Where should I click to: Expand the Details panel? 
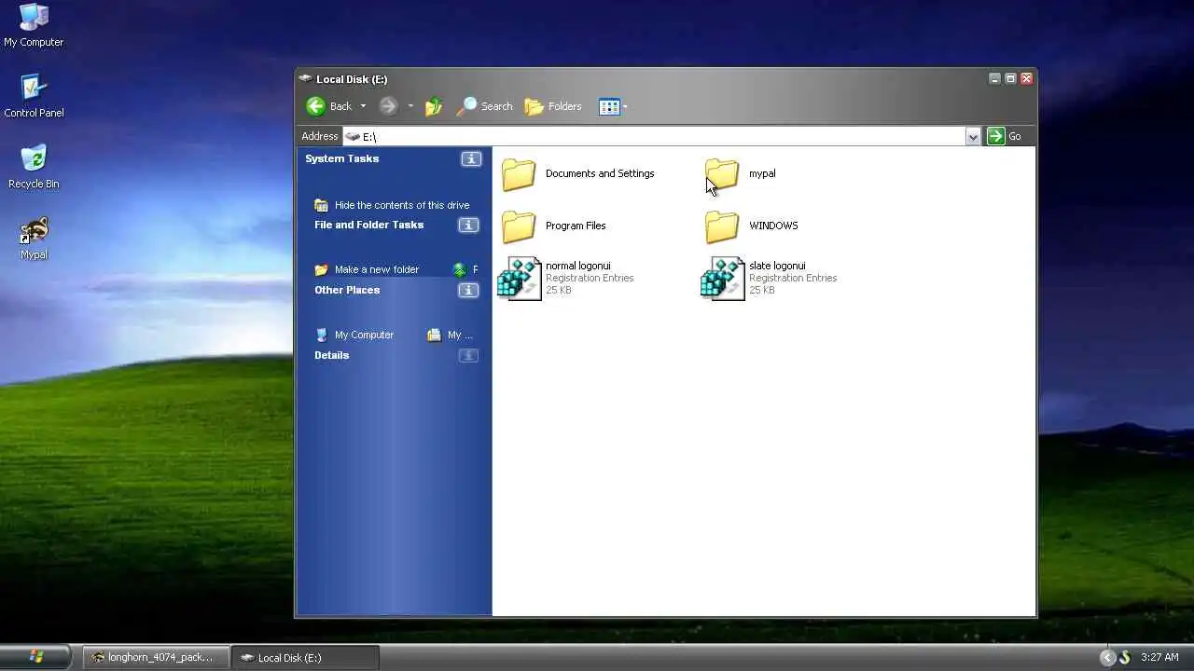(x=468, y=356)
